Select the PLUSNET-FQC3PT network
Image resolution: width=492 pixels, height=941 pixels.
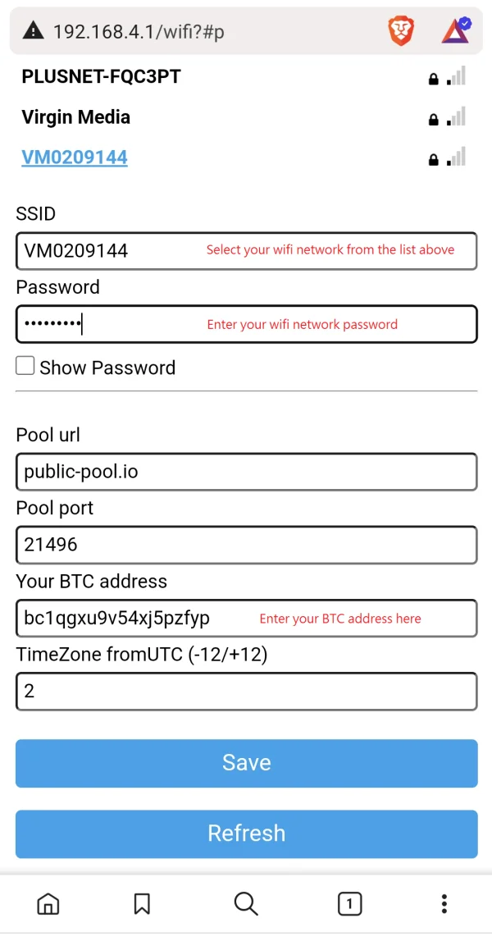(x=101, y=77)
